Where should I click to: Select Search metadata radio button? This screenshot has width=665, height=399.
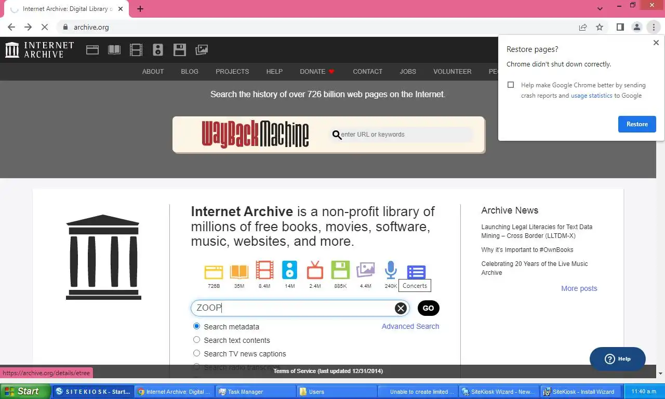tap(196, 326)
